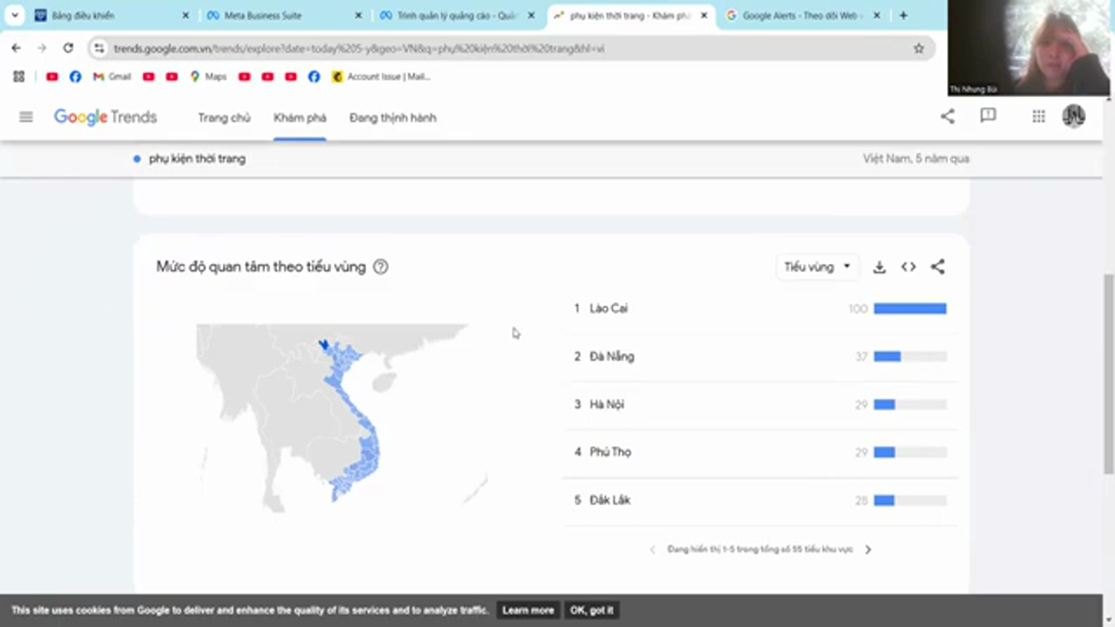Click the phụ kiện thời trang search term
1115x627 pixels.
197,158
